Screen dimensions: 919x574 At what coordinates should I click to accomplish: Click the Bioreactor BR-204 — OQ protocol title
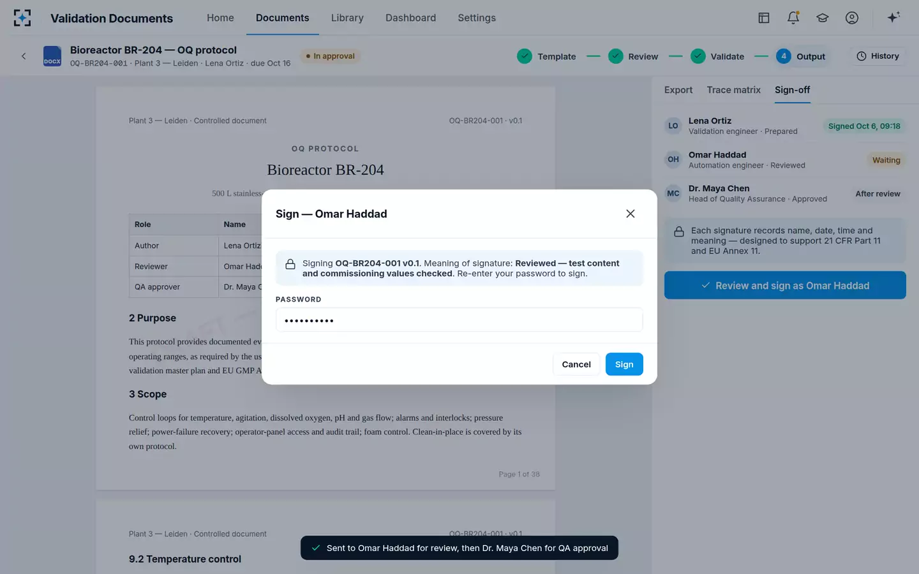(x=153, y=50)
